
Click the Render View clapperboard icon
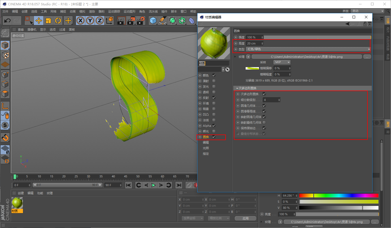tap(121, 21)
